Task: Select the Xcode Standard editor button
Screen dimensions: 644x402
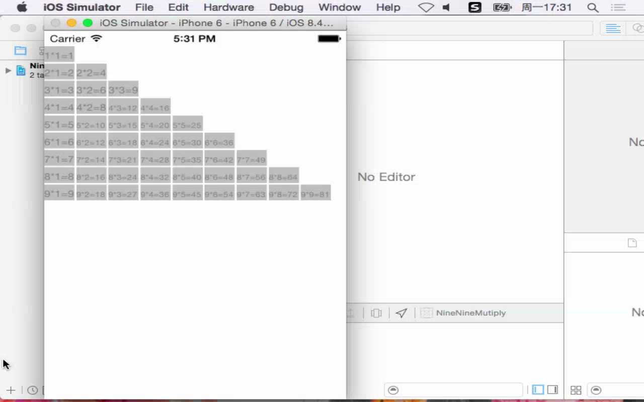Action: pos(613,28)
